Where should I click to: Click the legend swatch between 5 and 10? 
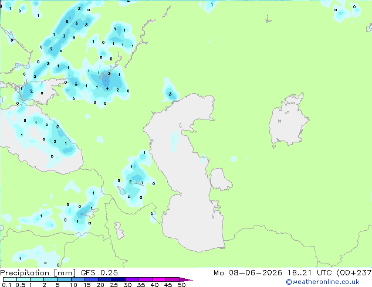pyautogui.click(x=64, y=279)
